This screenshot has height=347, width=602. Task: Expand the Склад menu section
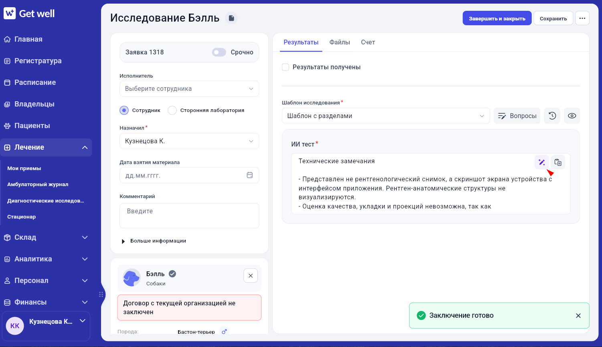click(x=46, y=237)
